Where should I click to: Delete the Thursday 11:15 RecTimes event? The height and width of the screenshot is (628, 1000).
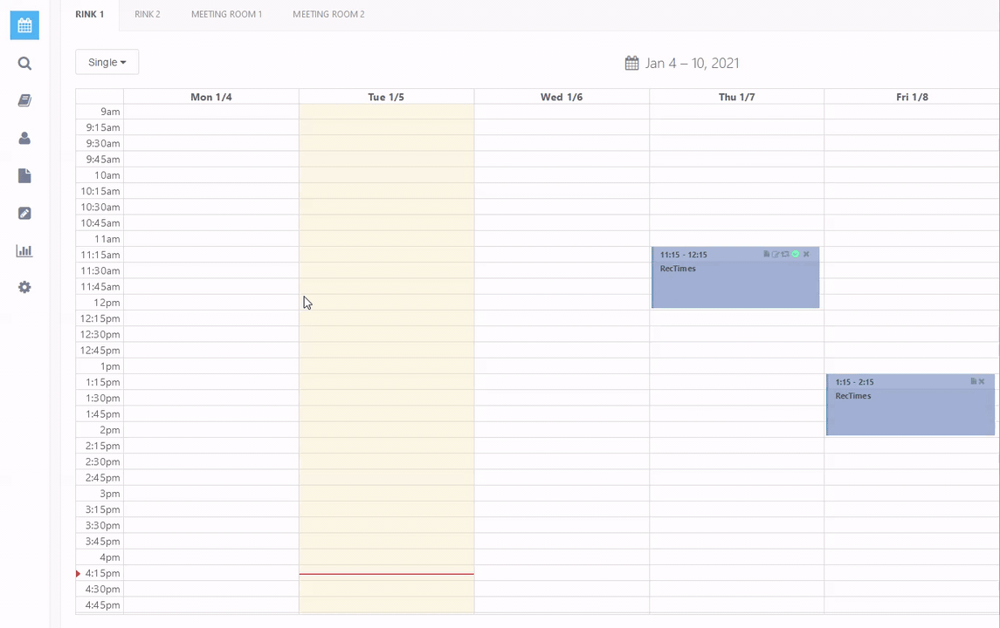[x=806, y=255]
